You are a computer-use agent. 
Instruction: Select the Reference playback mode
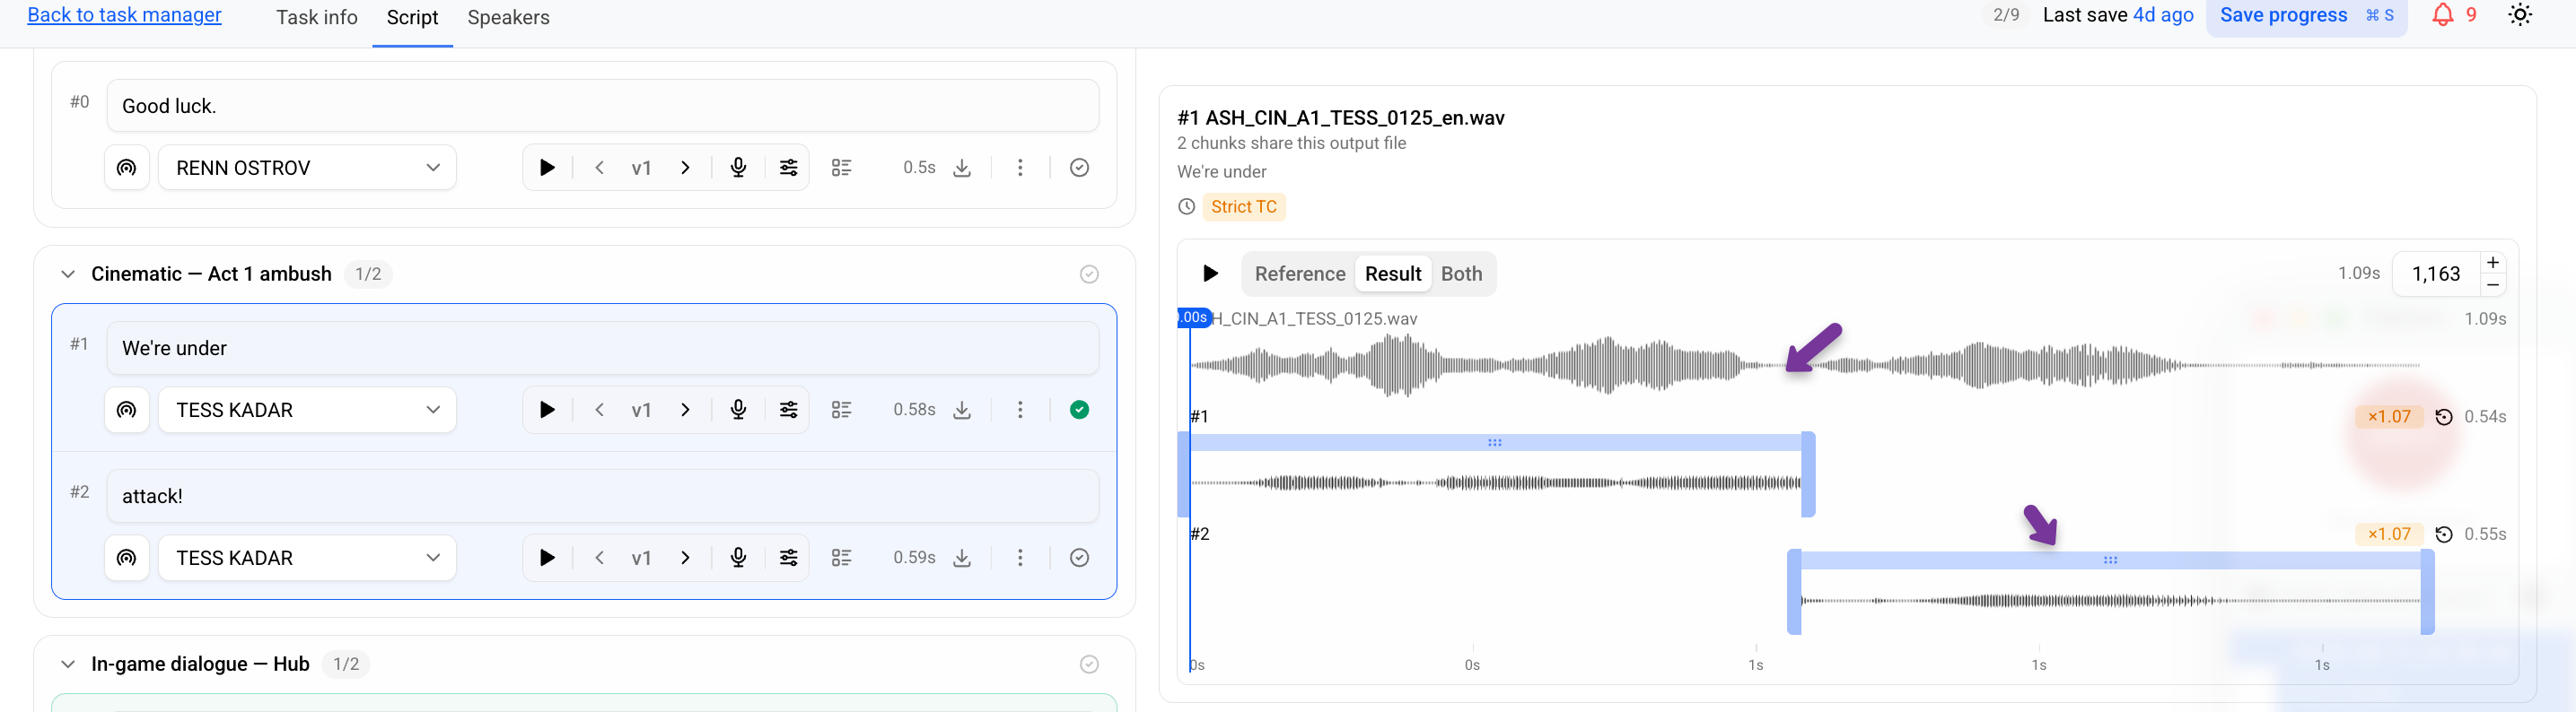coord(1299,274)
